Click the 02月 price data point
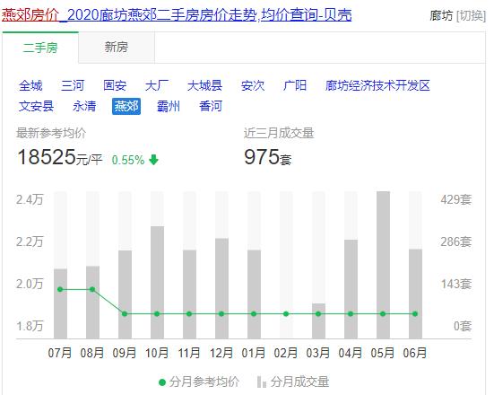494x395 pixels. tap(286, 314)
